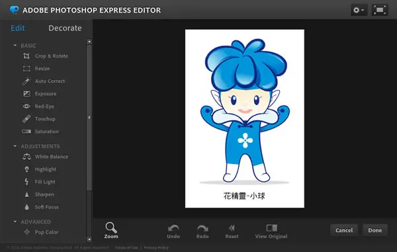Select the Crop & Rotate tool icon
The width and height of the screenshot is (397, 252).
point(26,56)
